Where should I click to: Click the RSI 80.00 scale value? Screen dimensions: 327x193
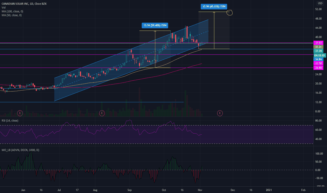319,121
